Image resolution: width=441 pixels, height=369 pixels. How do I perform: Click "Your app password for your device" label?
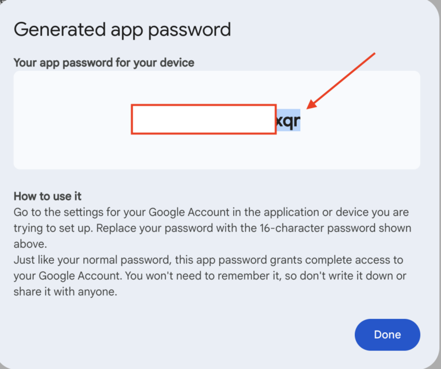[104, 62]
